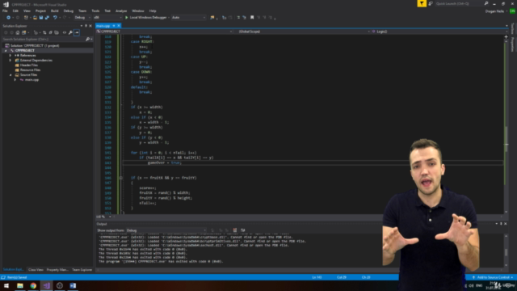Screen dimensions: 517x291
Task: Click the Undo toolbar icon
Action: tap(55, 18)
